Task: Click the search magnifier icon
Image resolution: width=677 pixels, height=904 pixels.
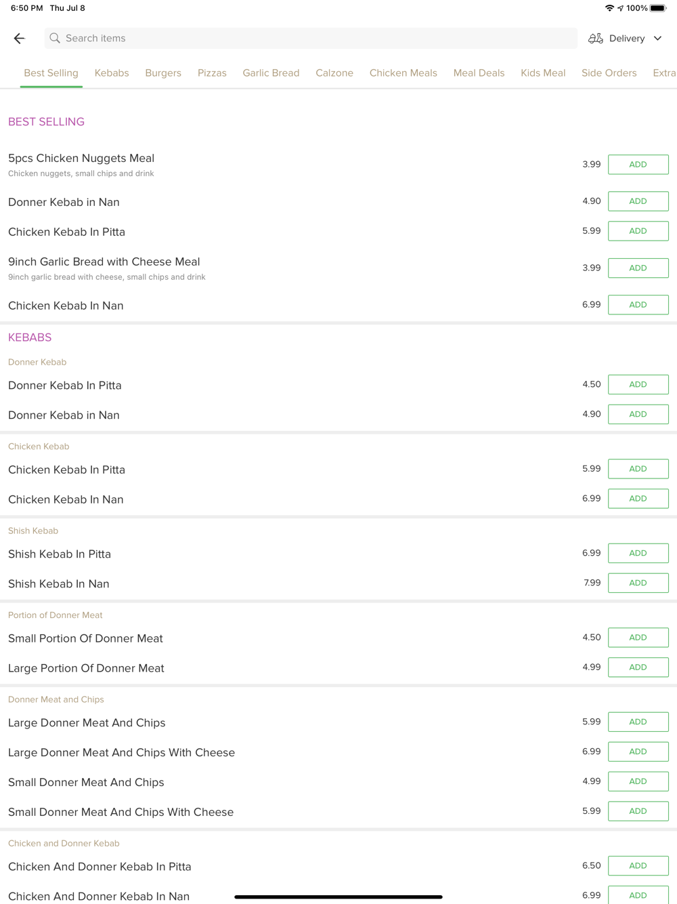Action: pyautogui.click(x=55, y=39)
